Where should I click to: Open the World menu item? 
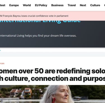(27, 5)
